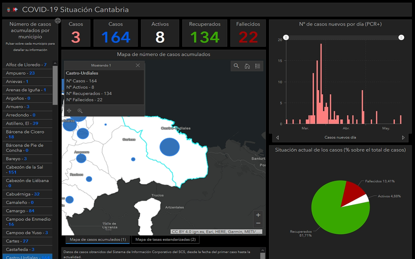This screenshot has width=415, height=259.
Task: Click the blue Casos 164 indicator
Action: (116, 33)
